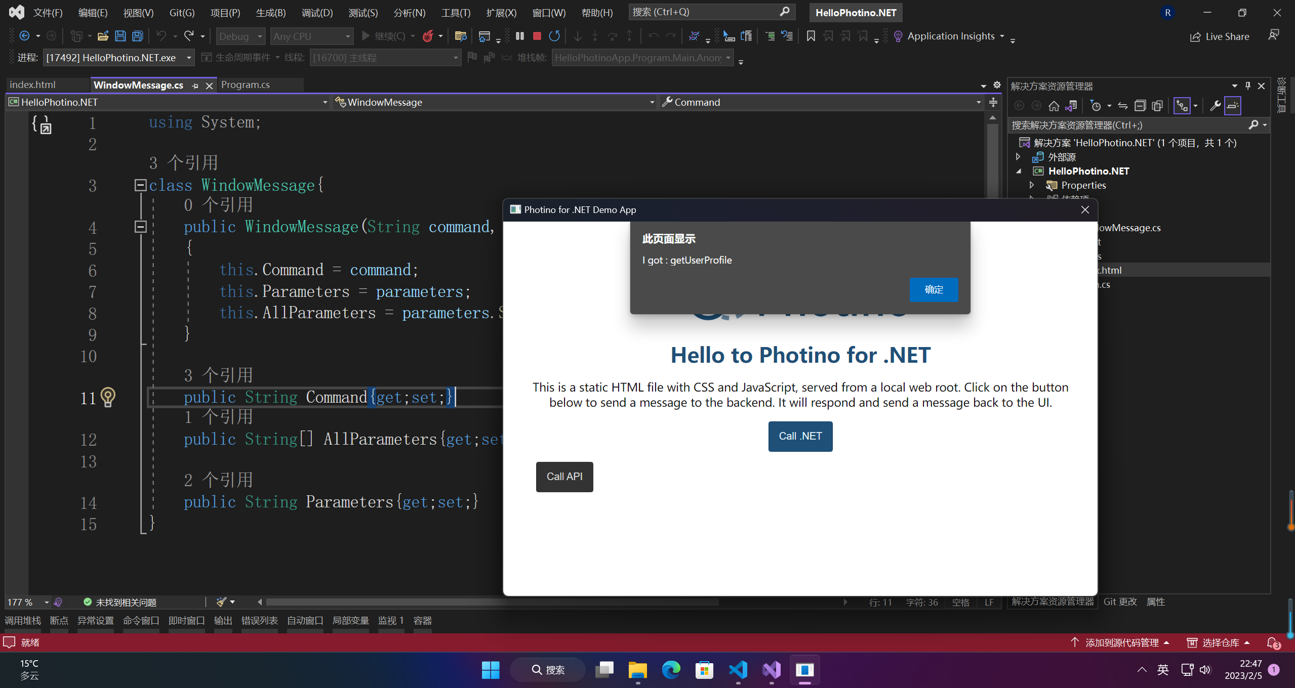Adjust the 177% editor zoom control

point(25,602)
